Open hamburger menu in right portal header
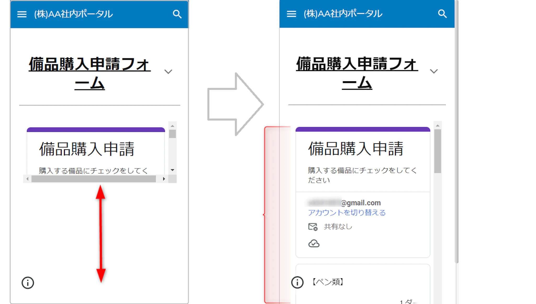The height and width of the screenshot is (304, 536). 291,14
